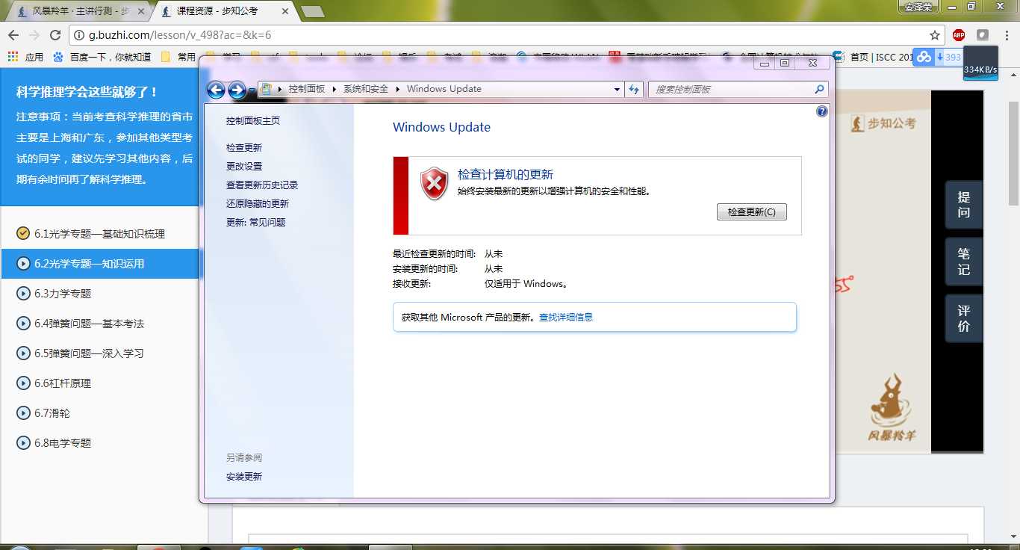Open the 首页 | ISCC bookmark
This screenshot has height=550, width=1020.
[x=874, y=57]
